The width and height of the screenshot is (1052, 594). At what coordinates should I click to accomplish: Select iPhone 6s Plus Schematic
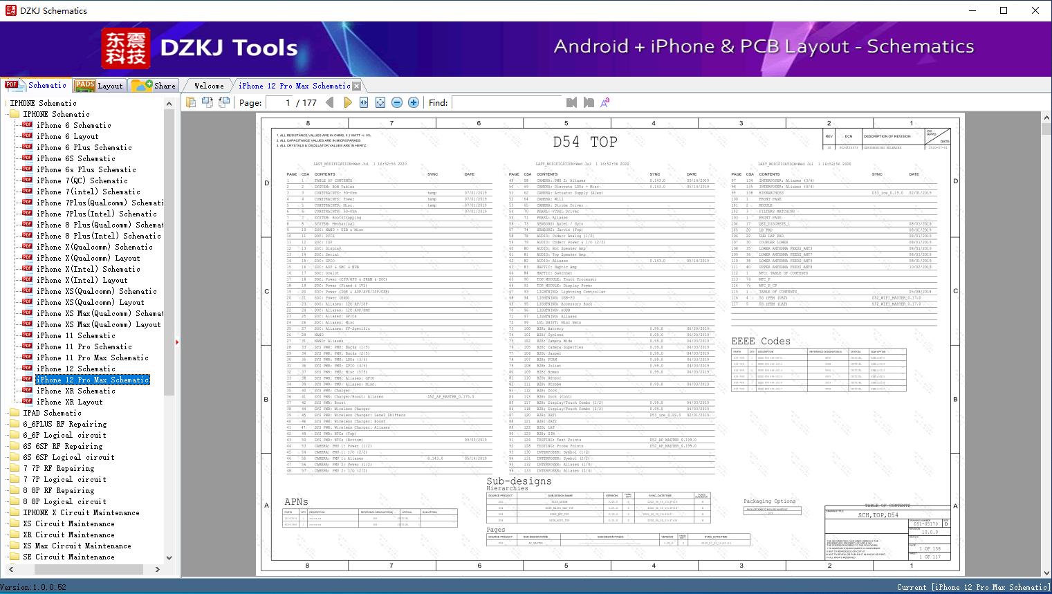(x=86, y=169)
